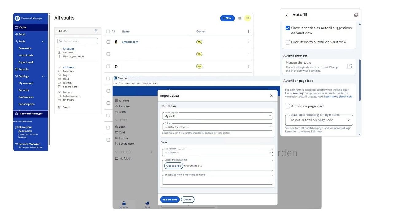Open options menu for amazon.com row
The image size is (393, 221).
(x=248, y=42)
